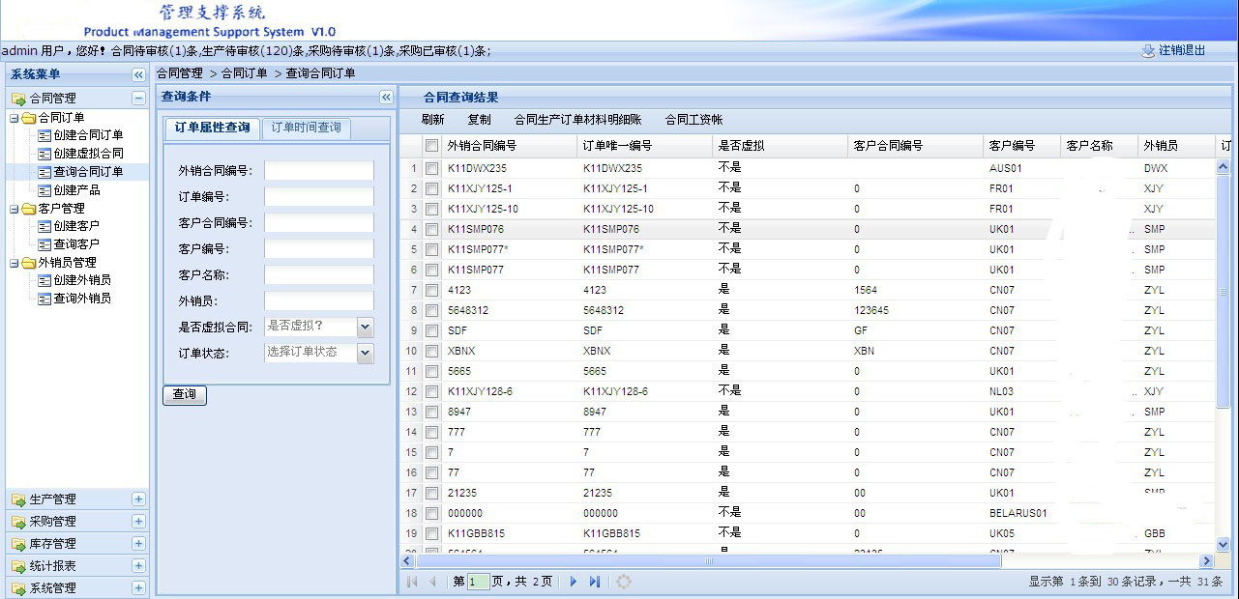Click the 创建外销员 tree item icon

(44, 280)
